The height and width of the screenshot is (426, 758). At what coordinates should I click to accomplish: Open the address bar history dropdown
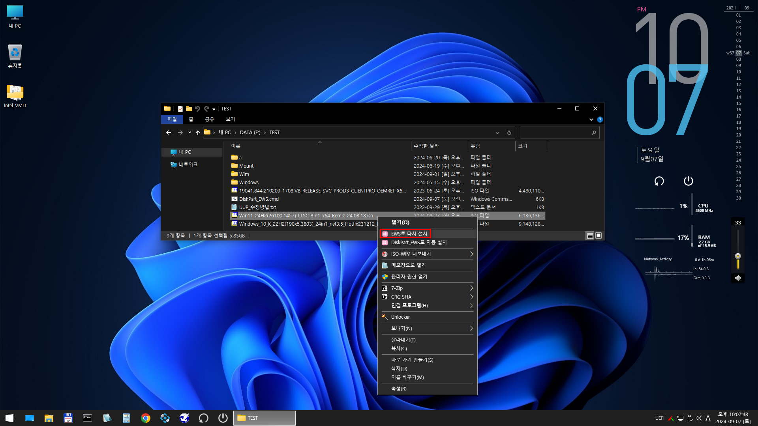(497, 133)
